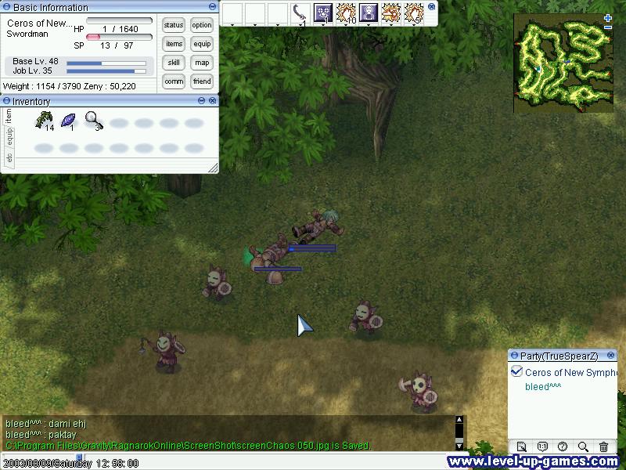Toggle the map button
The image size is (626, 470).
202,63
